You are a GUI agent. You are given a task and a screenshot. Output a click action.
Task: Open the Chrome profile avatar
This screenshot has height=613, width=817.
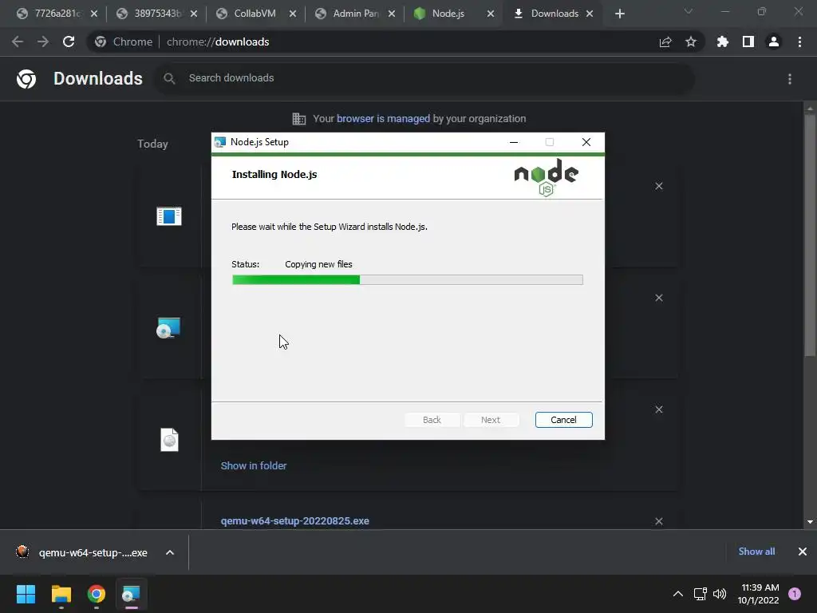tap(774, 42)
